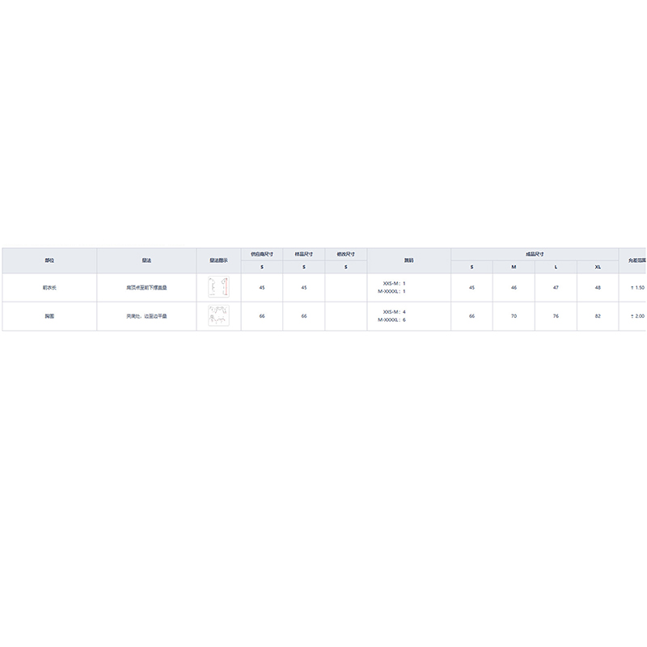Click the 肩顶点至前下摆直量 method text
This screenshot has height=647, width=647.
146,288
